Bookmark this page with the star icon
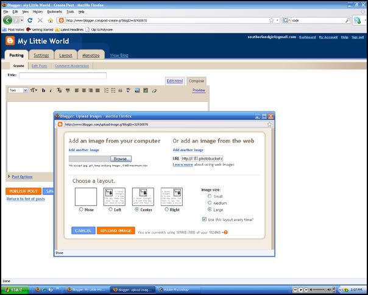This screenshot has width=368, height=295. 272,21
